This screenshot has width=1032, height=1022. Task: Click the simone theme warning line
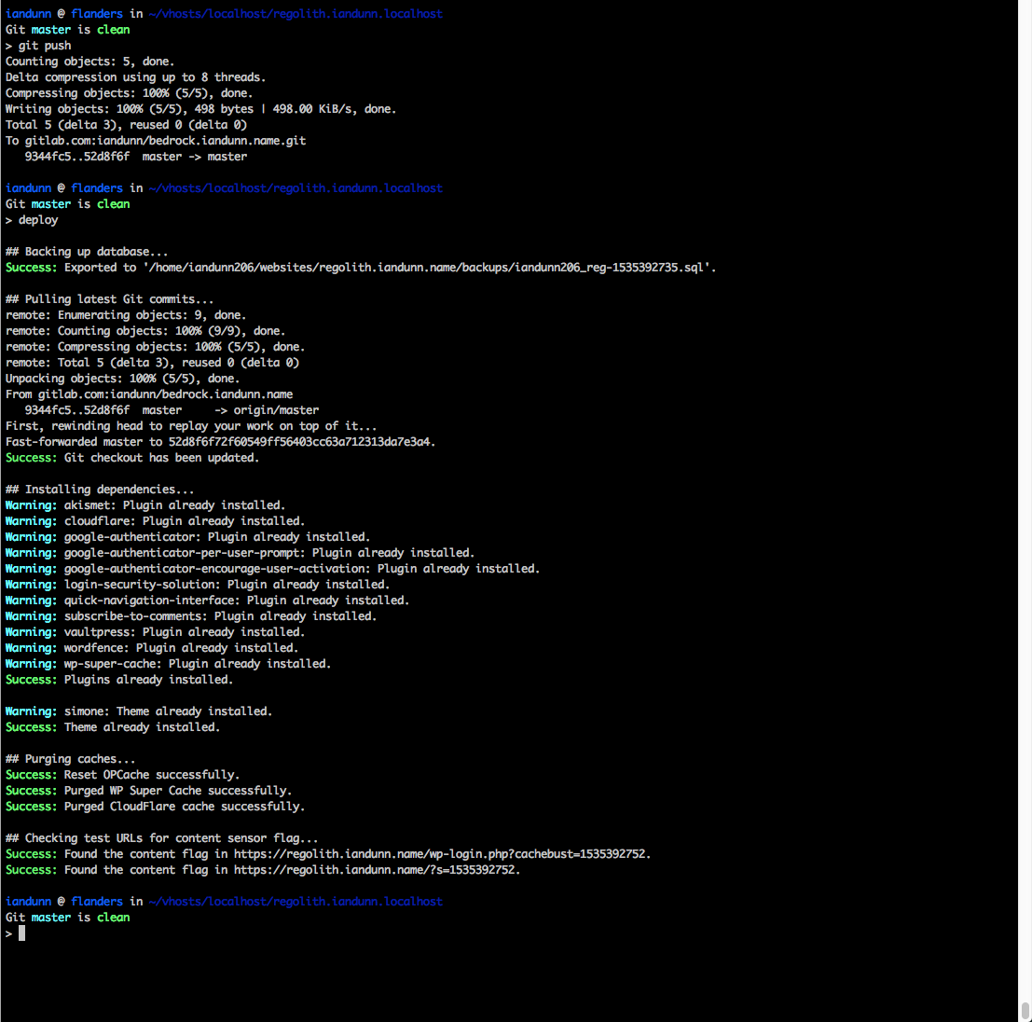[x=139, y=711]
